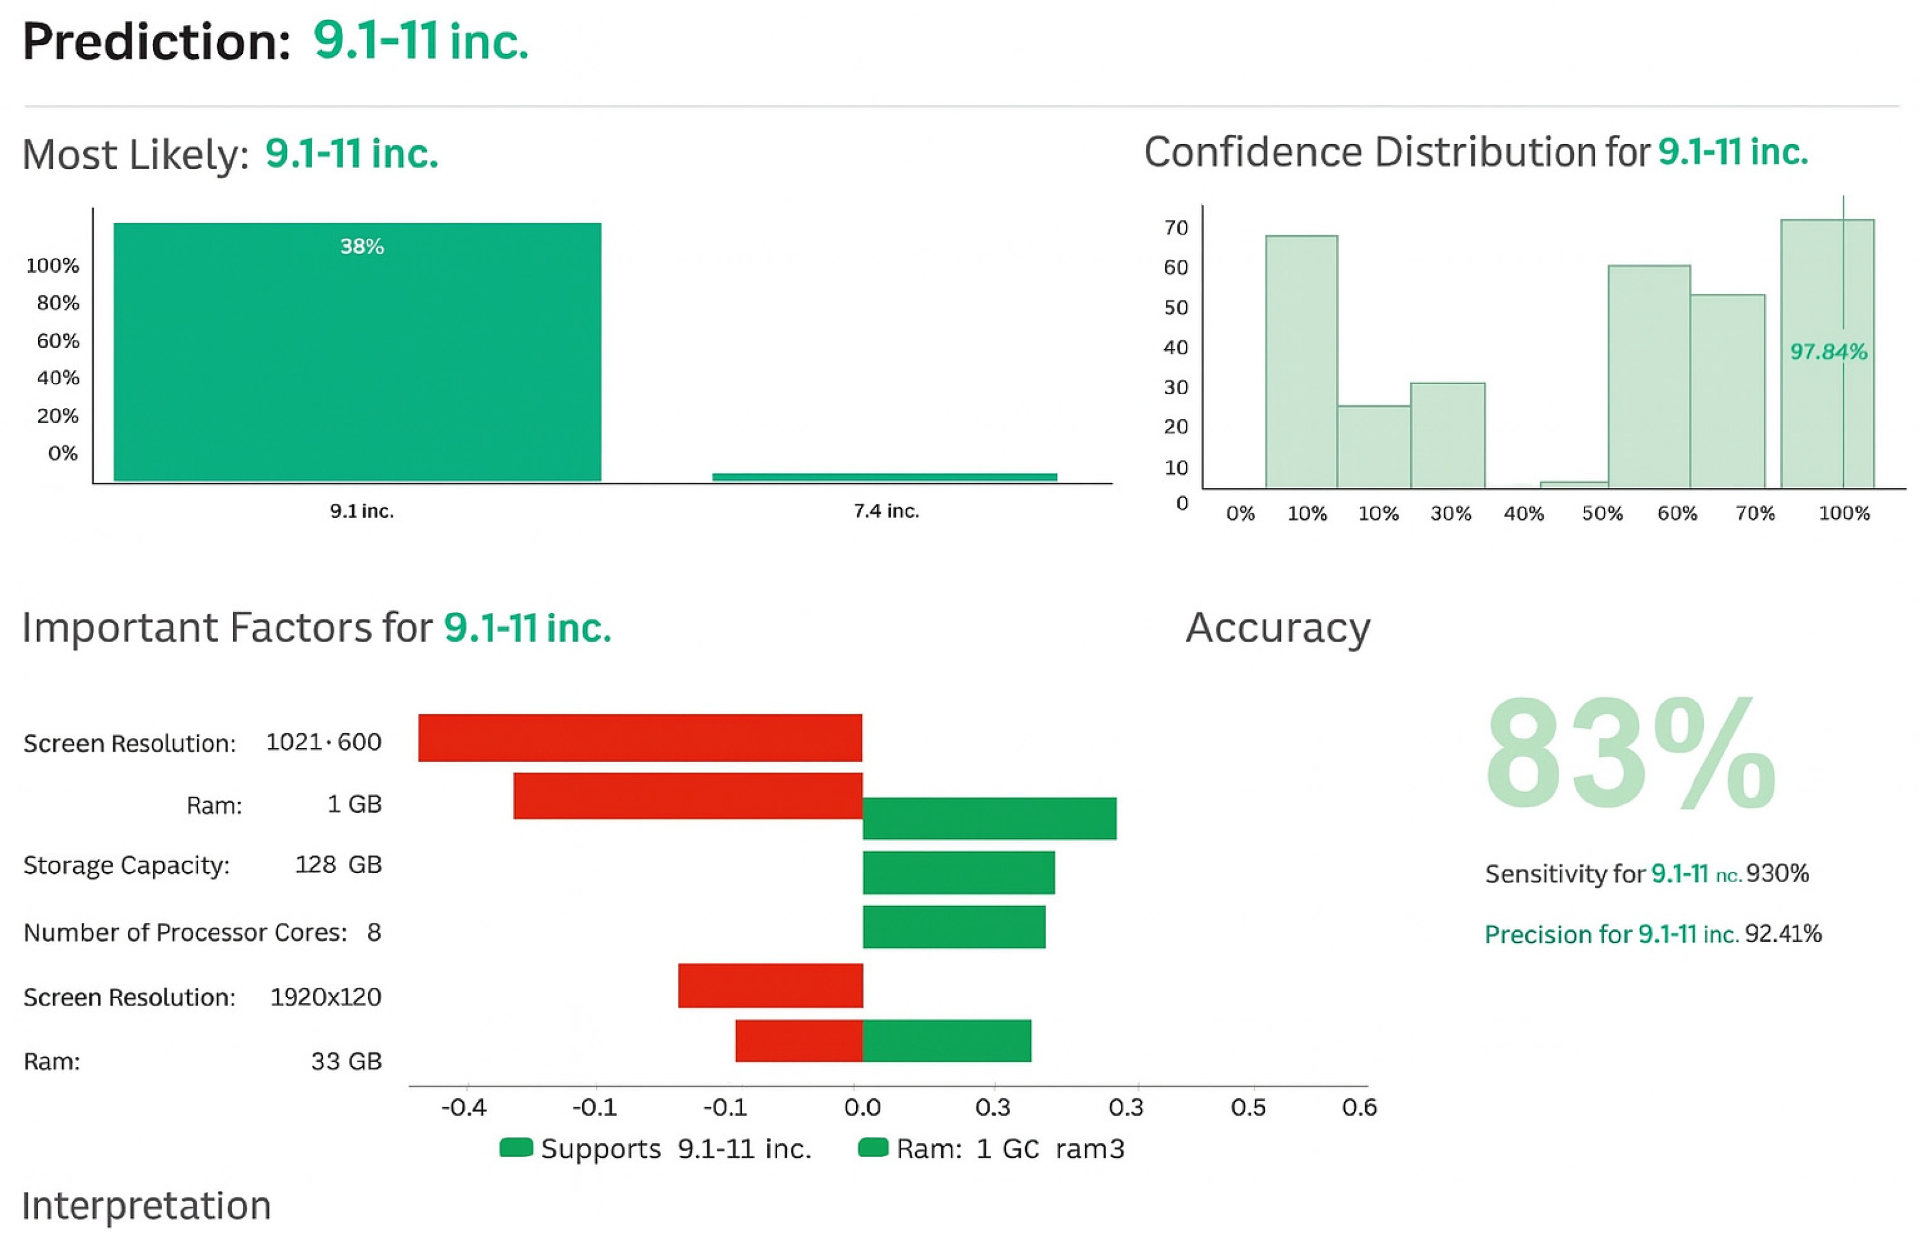Click the red bar for Ram 1 GB

pos(688,795)
